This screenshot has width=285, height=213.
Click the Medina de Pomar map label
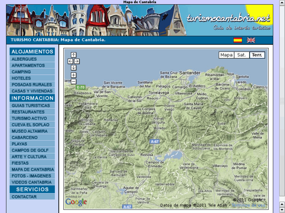tap(239, 166)
